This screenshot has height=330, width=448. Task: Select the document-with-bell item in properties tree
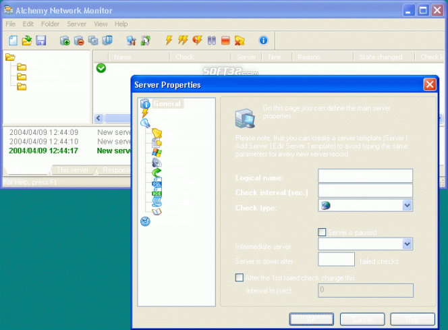point(157,142)
